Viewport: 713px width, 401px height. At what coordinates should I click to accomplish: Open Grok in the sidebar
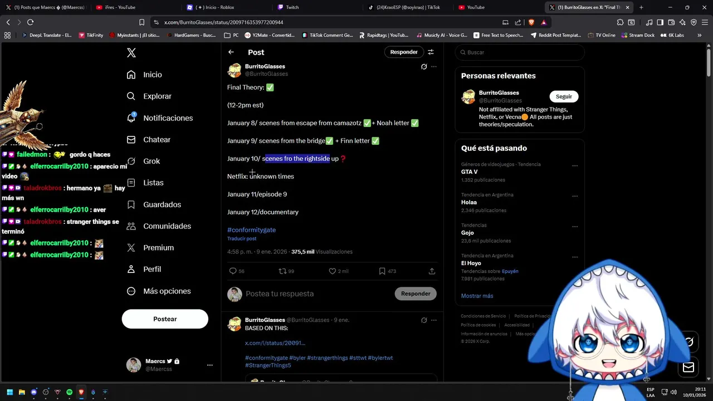pos(143,161)
